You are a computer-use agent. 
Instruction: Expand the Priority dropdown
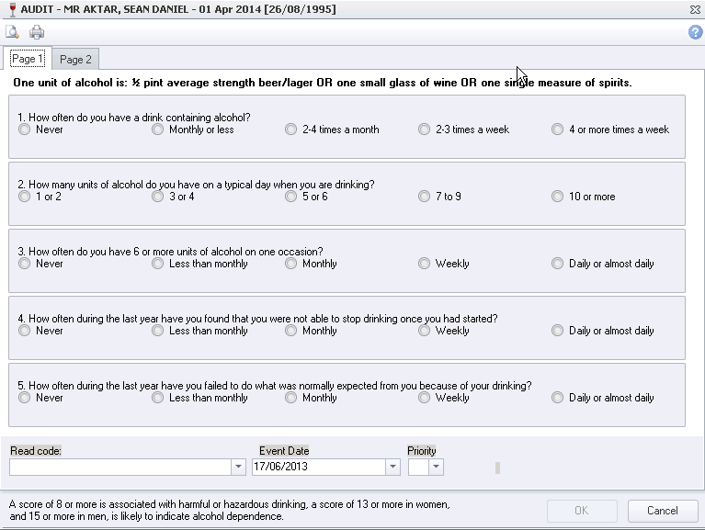pyautogui.click(x=436, y=467)
